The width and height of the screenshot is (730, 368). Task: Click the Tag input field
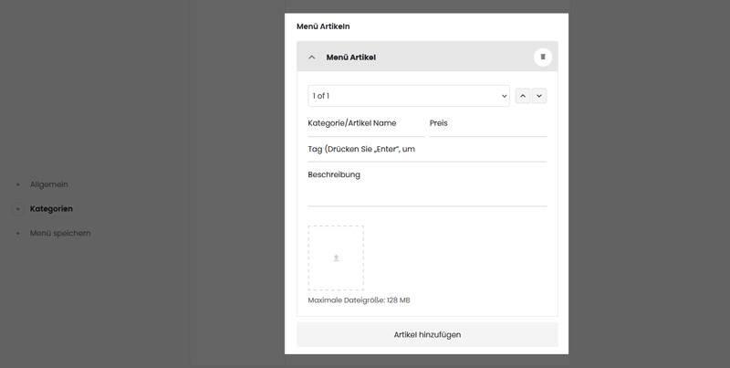427,150
